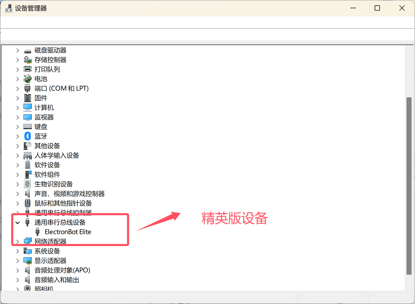Click the 其他设备 unknown device icon
Image resolution: width=415 pixels, height=304 pixels.
coord(28,146)
